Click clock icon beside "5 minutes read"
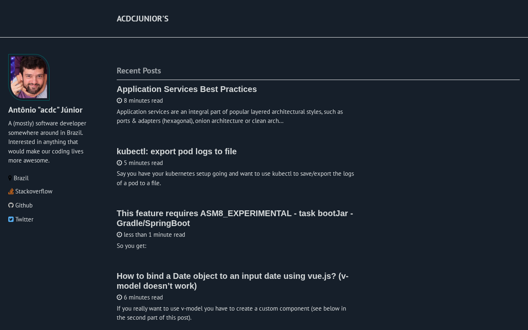This screenshot has width=528, height=330. pyautogui.click(x=119, y=163)
